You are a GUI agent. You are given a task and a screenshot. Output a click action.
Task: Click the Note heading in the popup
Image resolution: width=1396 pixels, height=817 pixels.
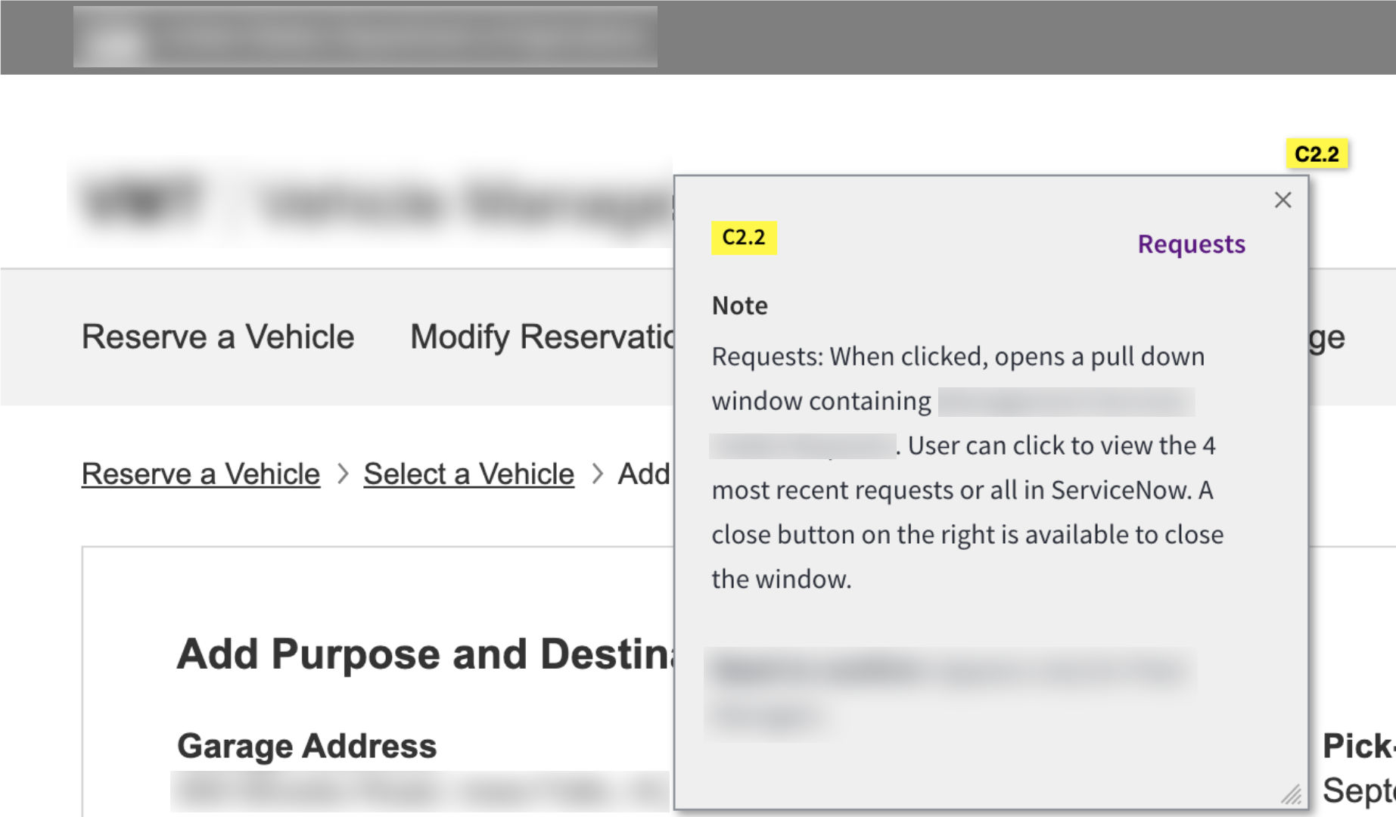click(739, 306)
